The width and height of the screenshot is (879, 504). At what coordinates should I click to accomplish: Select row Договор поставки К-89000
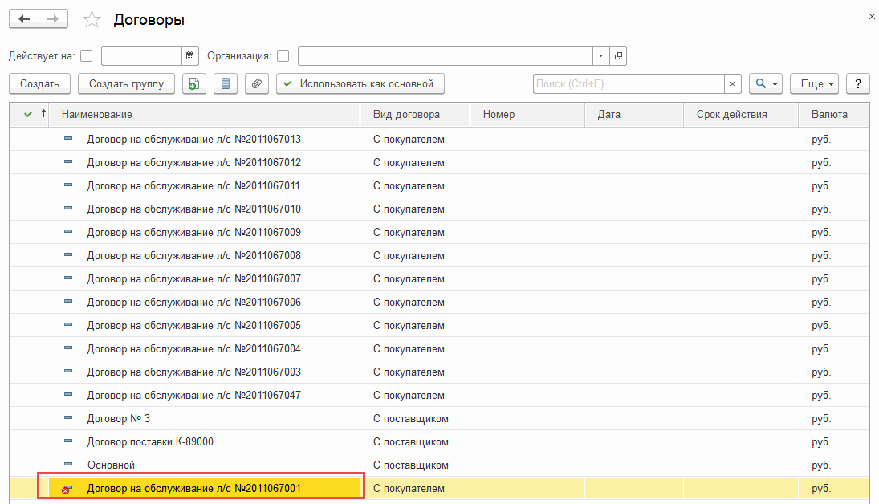[150, 442]
